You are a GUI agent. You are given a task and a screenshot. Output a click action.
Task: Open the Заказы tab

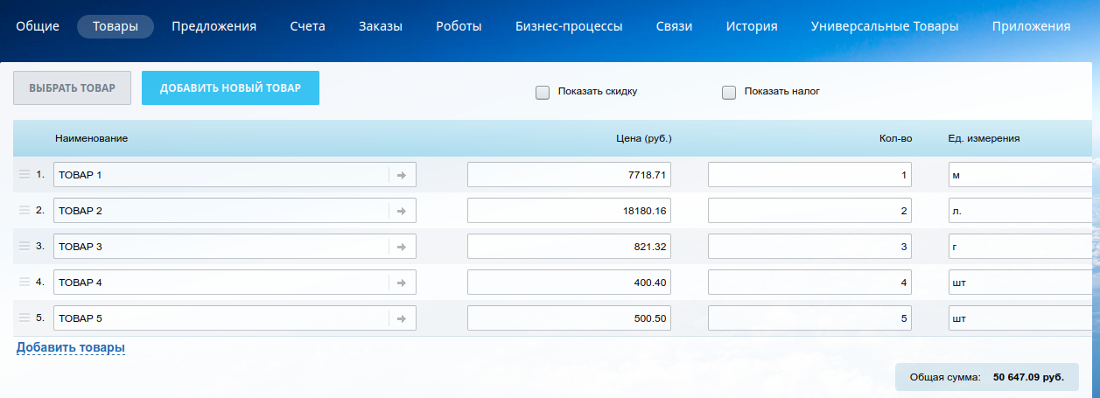pos(381,26)
